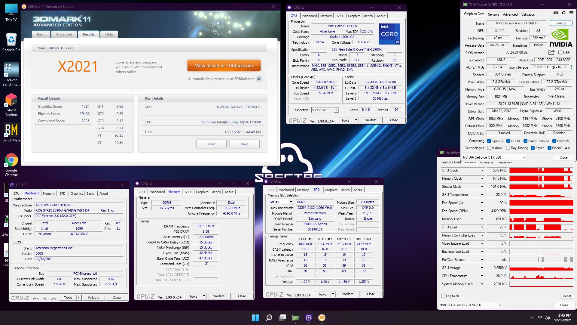Viewport: 577px width, 325px height.
Task: Open GPU selection dropdown in GPU-Z Graphics Card window
Action: click(x=494, y=157)
